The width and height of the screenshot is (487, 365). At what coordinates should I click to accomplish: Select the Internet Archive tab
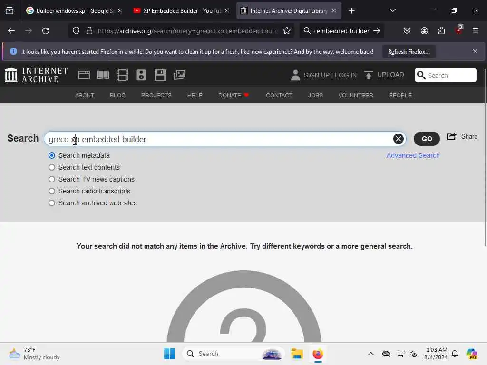pos(289,11)
